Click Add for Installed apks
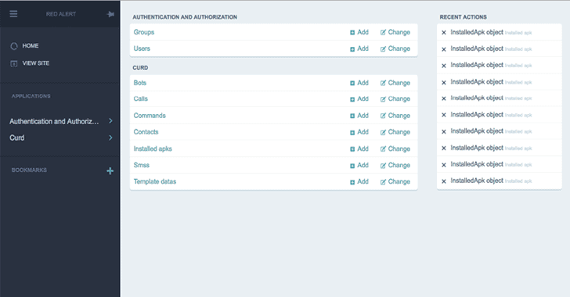This screenshot has width=570, height=297. [359, 148]
